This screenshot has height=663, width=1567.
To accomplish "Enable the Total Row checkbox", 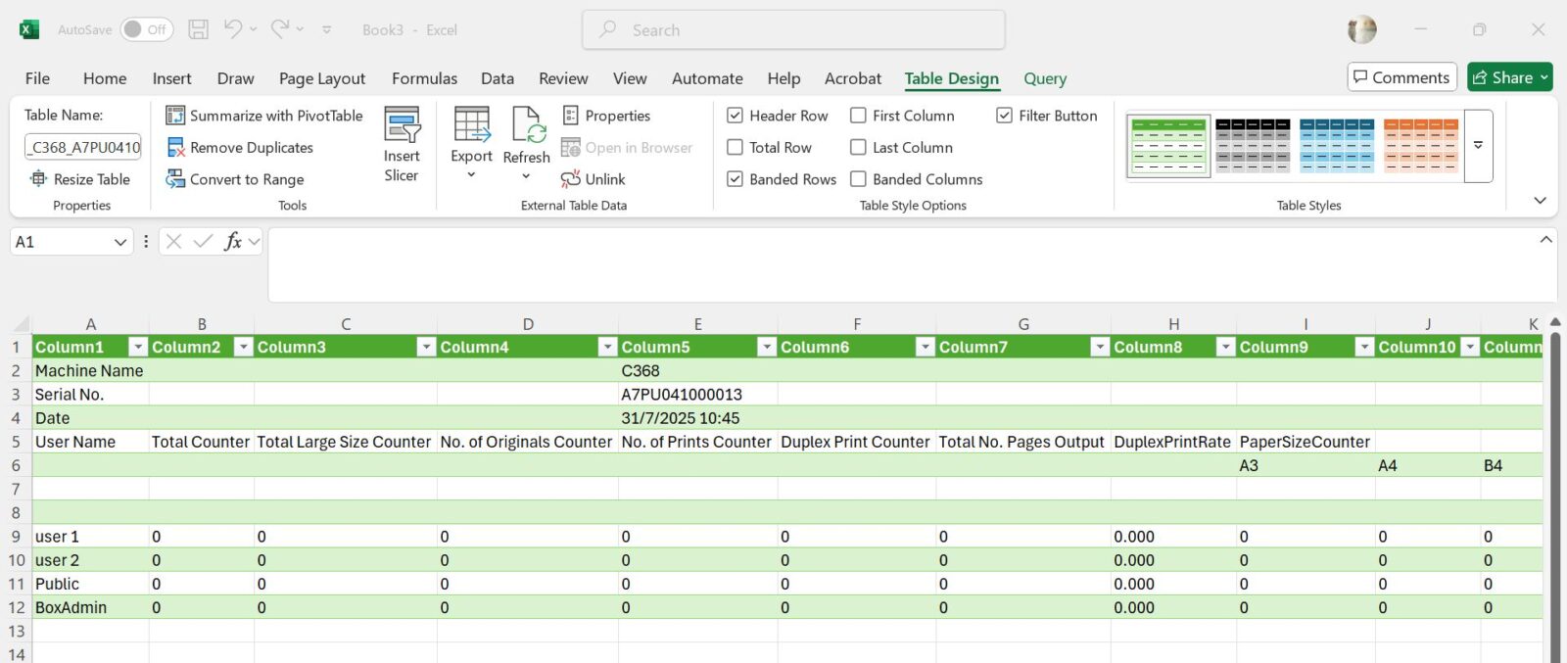I will point(736,148).
